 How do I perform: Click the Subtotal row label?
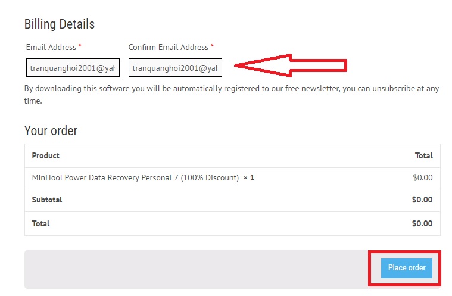[x=47, y=200]
